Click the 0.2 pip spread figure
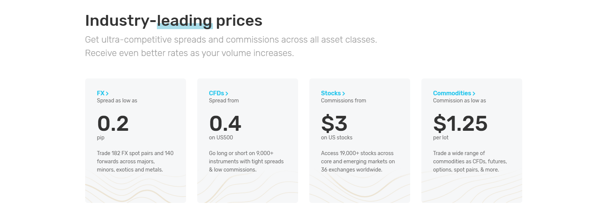Screen dimensions: 610x210 click(113, 124)
